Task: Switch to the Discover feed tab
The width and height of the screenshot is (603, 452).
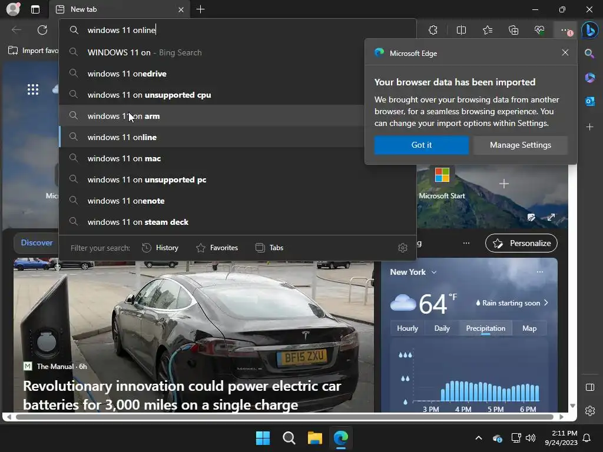Action: [x=37, y=242]
